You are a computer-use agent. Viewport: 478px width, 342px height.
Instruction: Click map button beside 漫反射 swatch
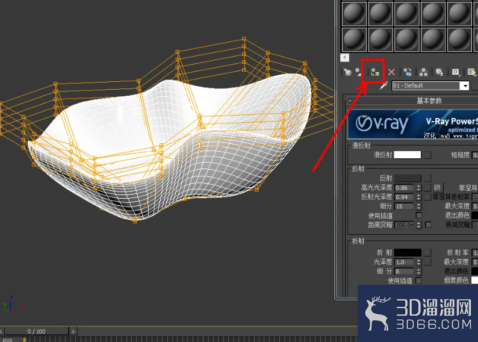pos(427,155)
